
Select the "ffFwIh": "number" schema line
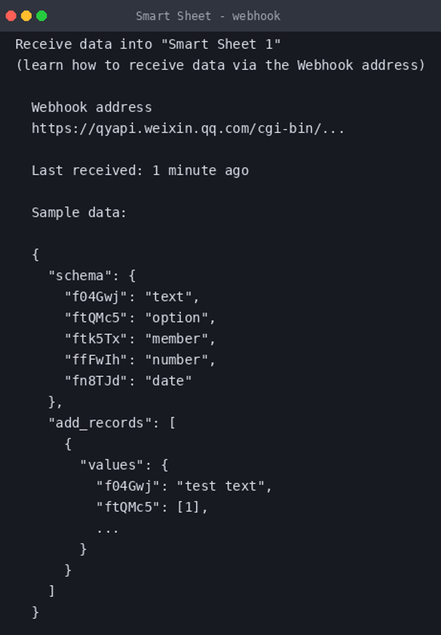click(140, 360)
